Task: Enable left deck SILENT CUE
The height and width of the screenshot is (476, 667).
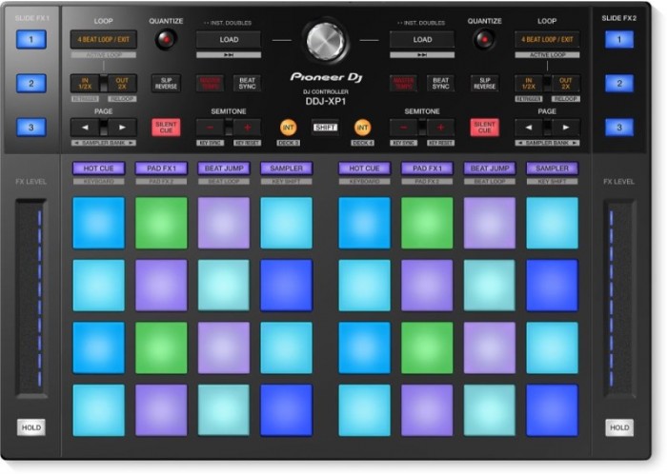Action: (x=166, y=127)
